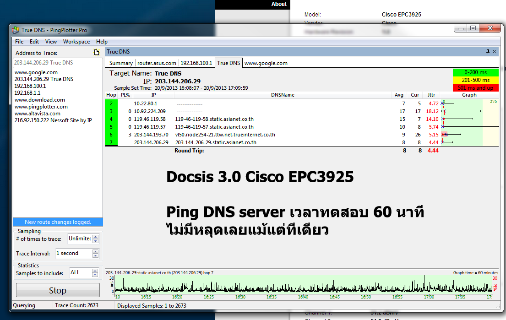Click the yellow 201-500 ms legend swatch
506x320 pixels.
[476, 80]
